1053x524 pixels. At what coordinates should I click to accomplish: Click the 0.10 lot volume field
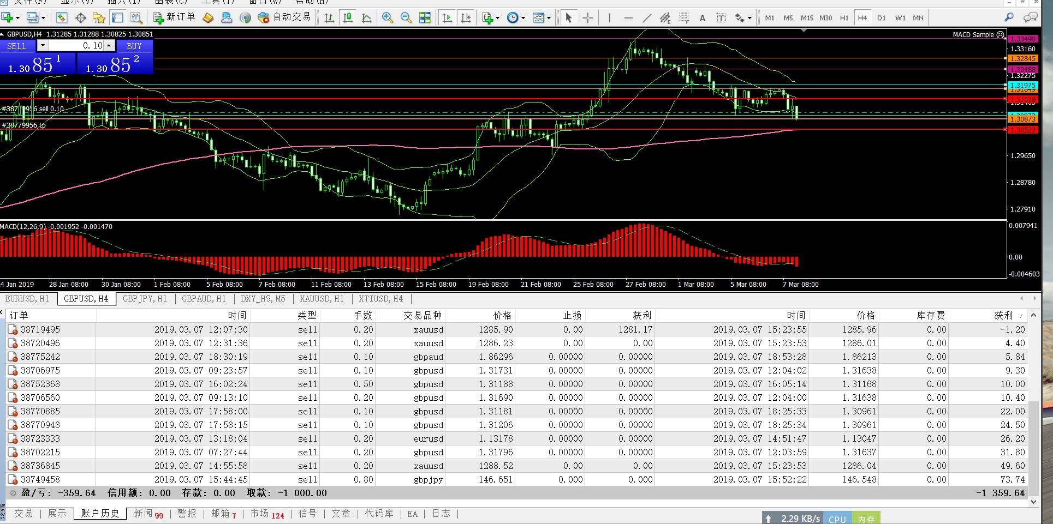click(76, 46)
